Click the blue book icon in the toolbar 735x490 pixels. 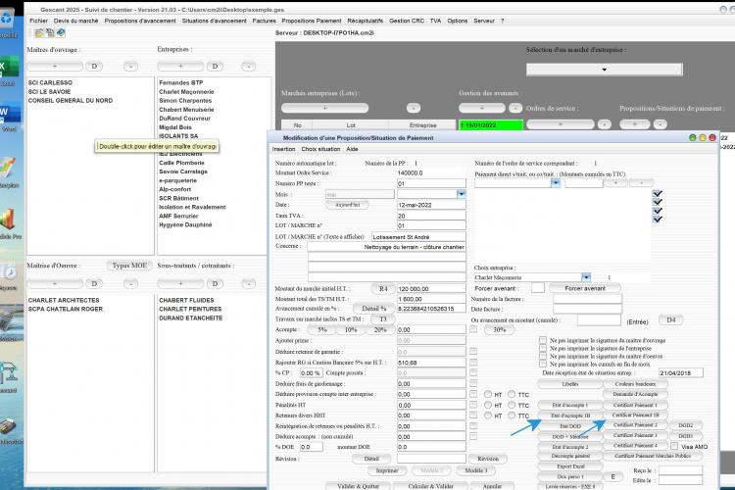(61, 32)
